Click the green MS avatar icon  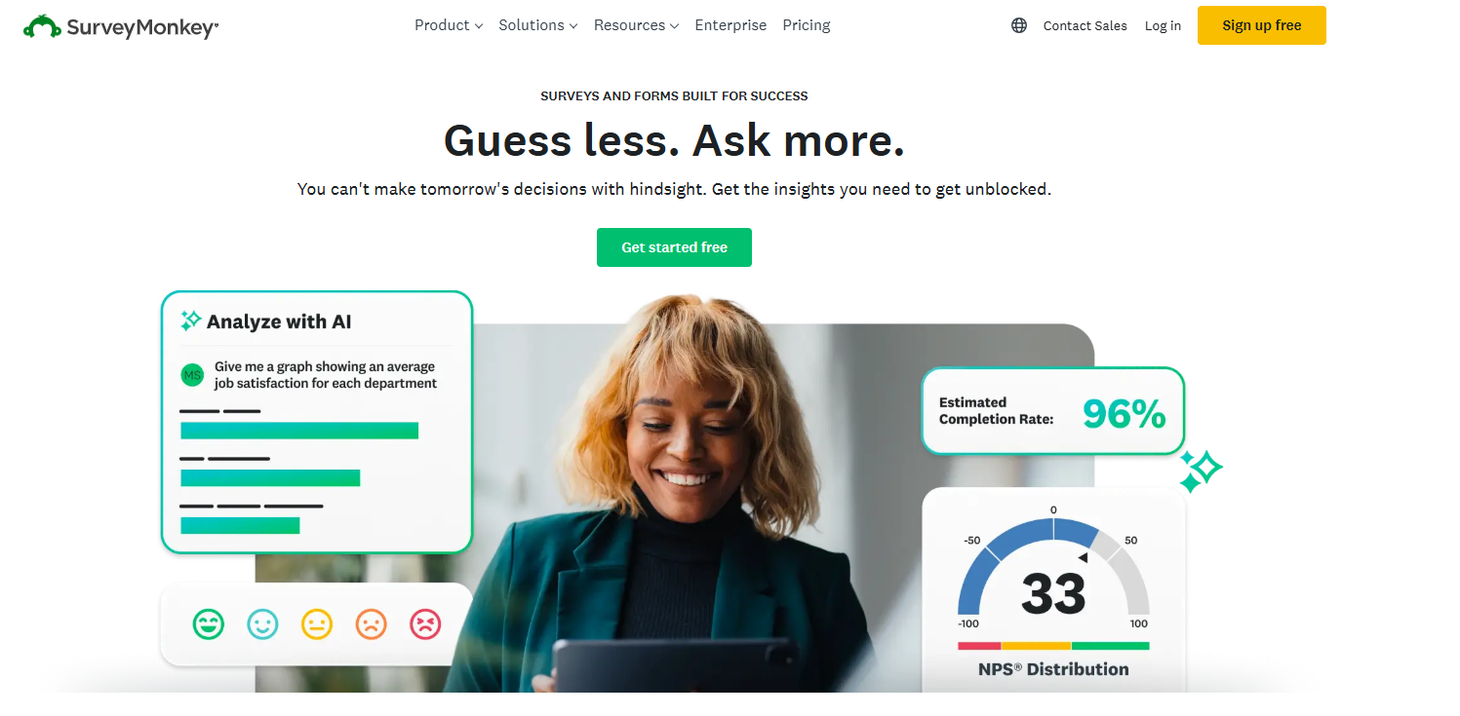pyautogui.click(x=192, y=375)
